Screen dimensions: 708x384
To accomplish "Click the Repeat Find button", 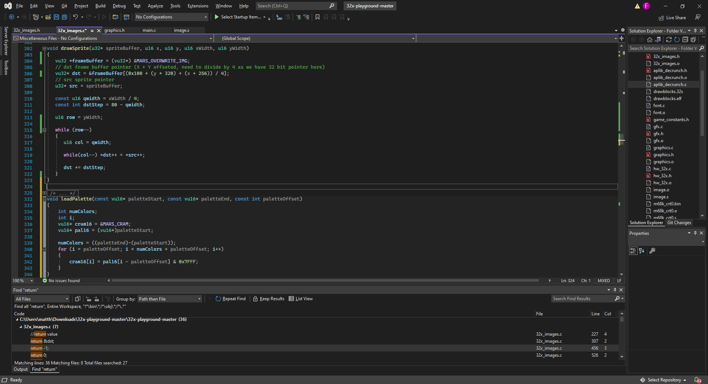I will [230, 299].
